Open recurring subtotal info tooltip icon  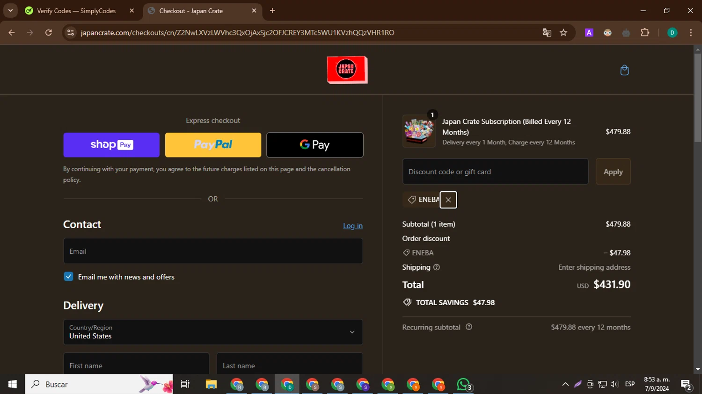[469, 327]
